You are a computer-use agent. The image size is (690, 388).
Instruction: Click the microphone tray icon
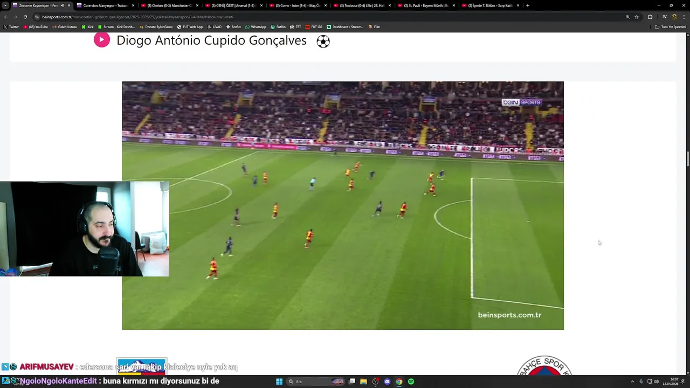pos(641,382)
